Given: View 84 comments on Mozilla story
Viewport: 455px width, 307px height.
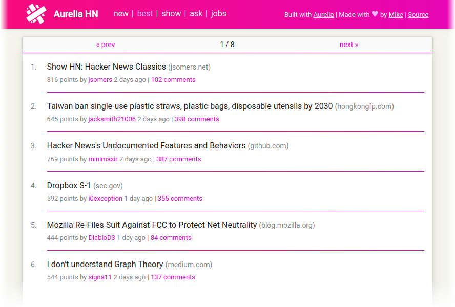Looking at the screenshot, I should (x=171, y=238).
